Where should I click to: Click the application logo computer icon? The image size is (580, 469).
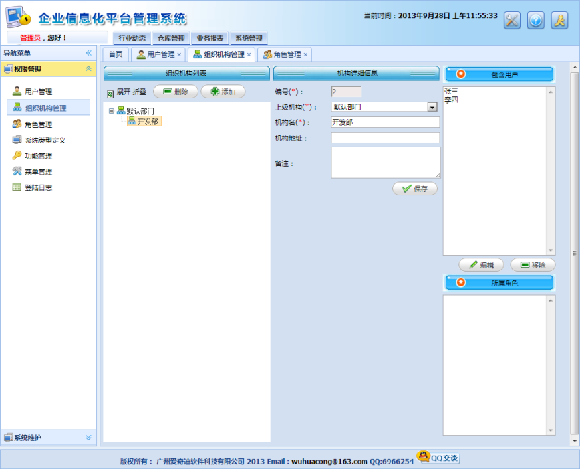(18, 16)
